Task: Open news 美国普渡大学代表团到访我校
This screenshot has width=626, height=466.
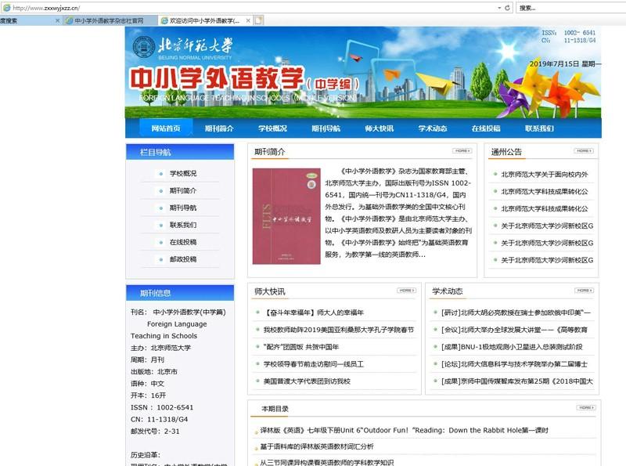Action: coord(307,381)
